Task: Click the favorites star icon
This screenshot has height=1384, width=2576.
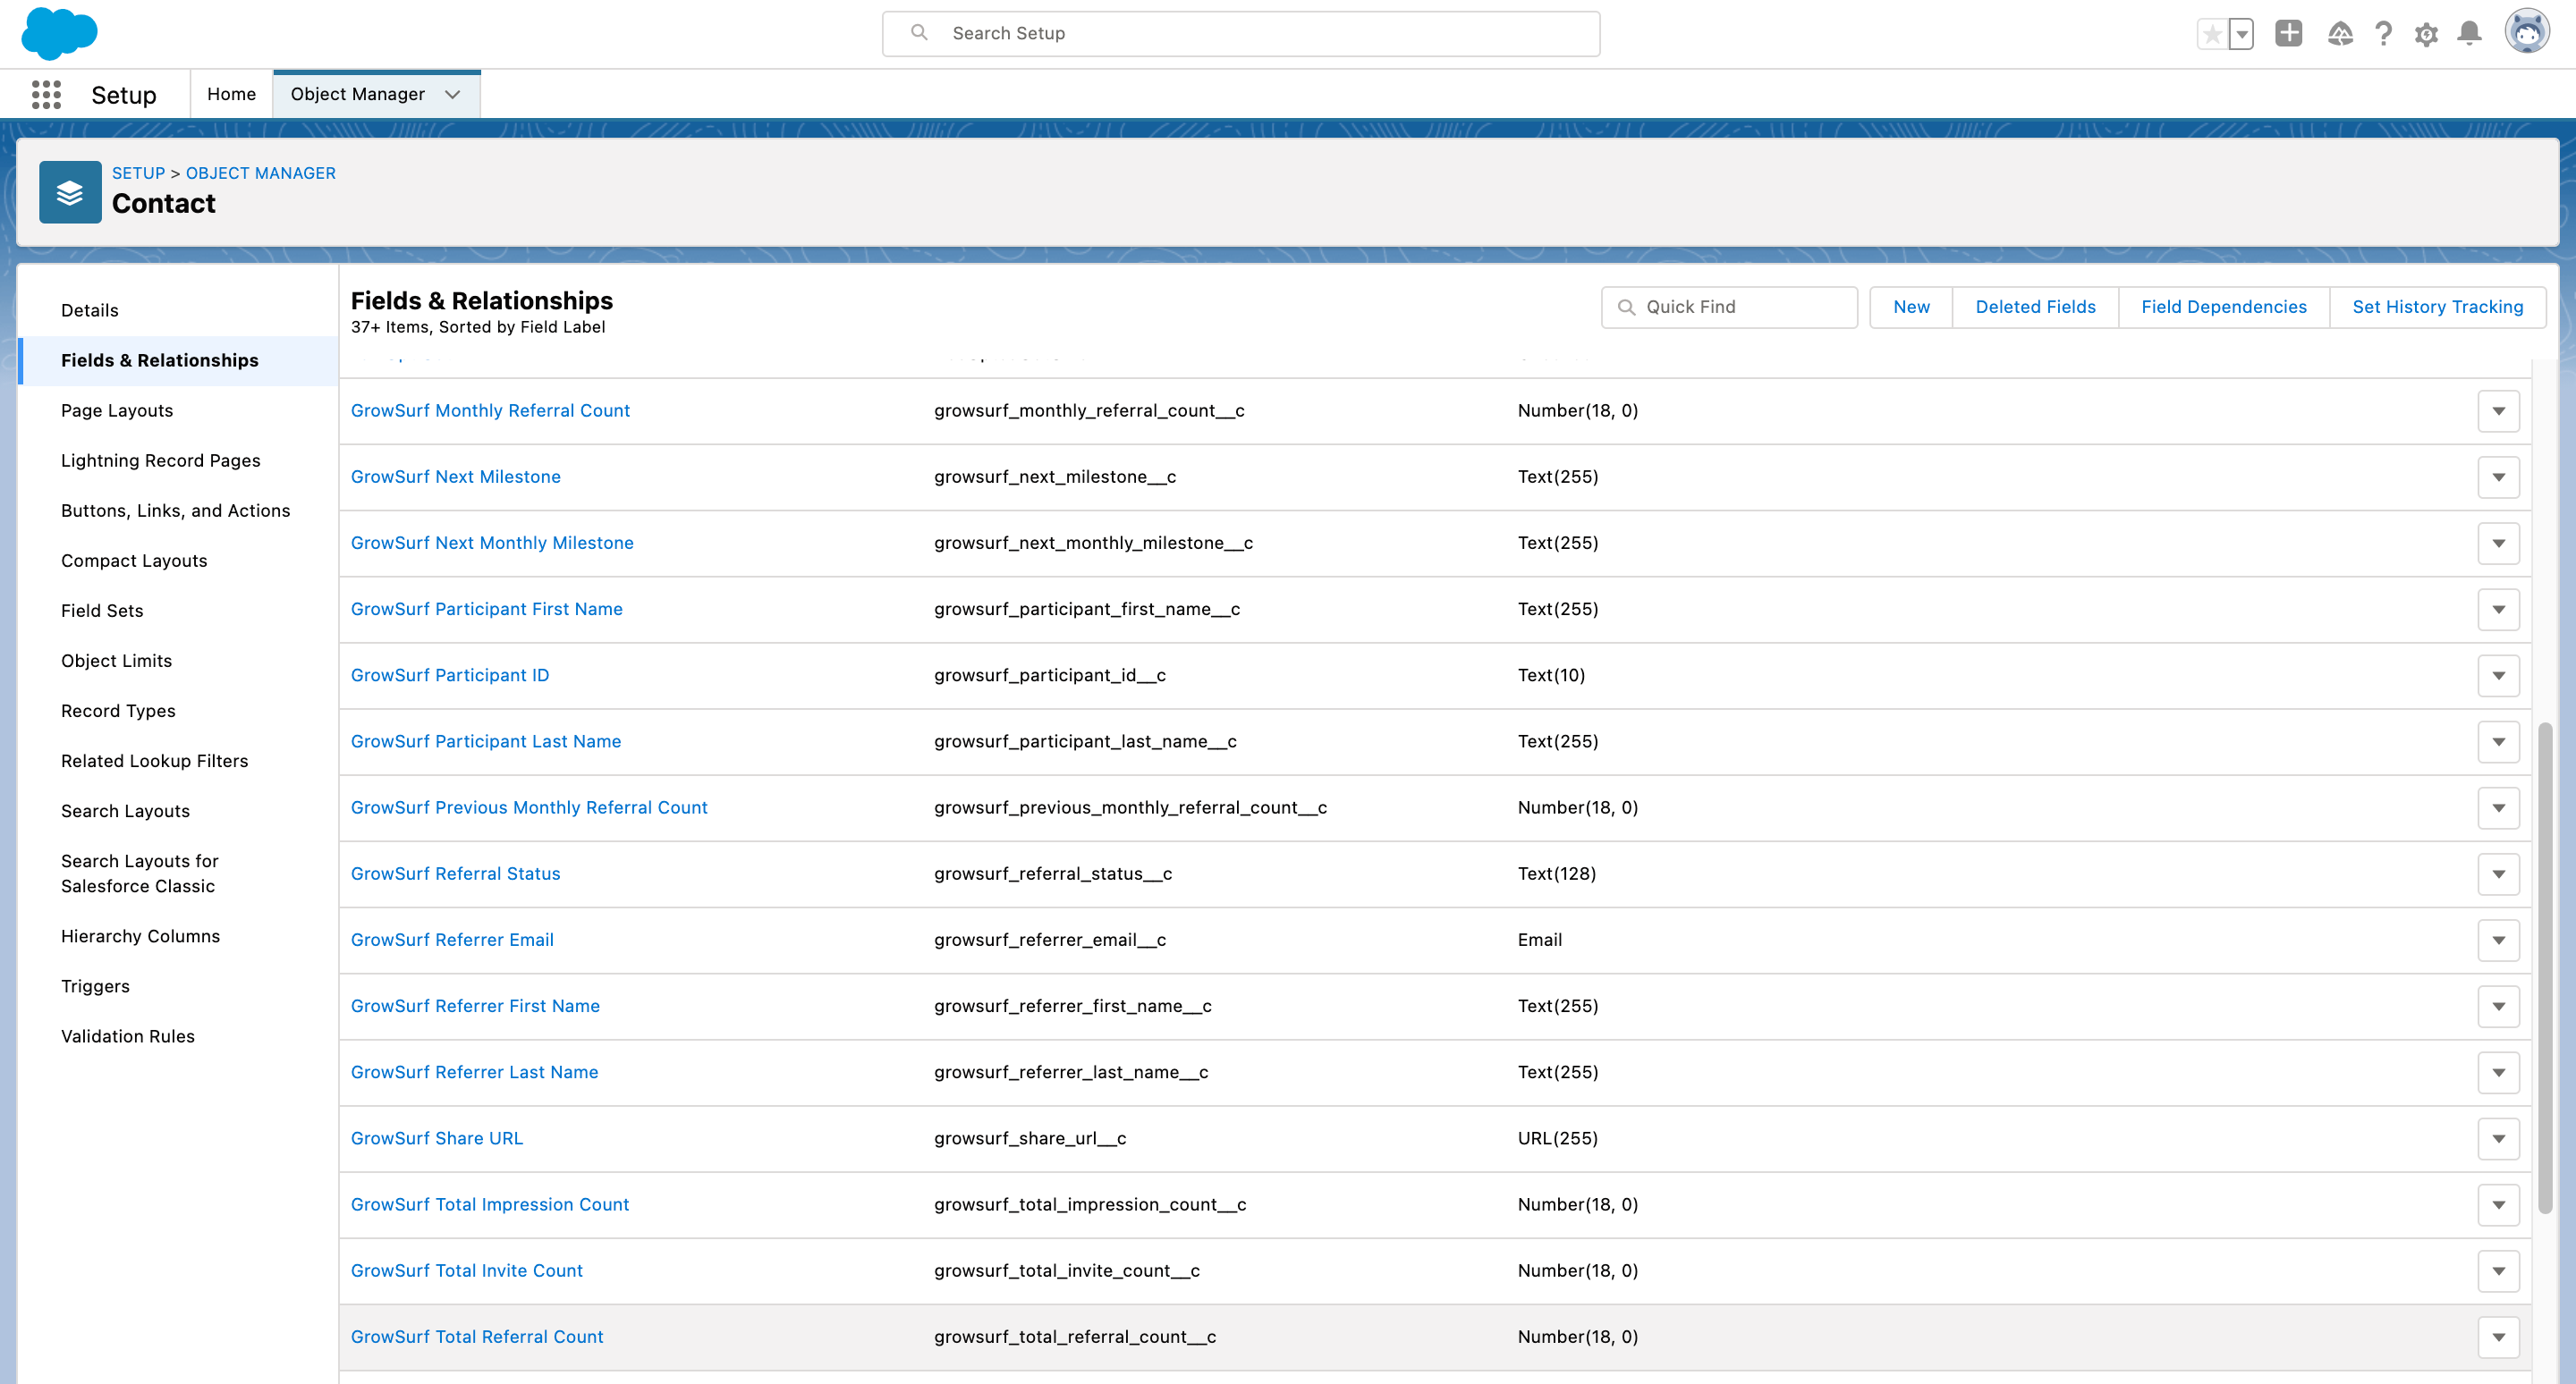Action: pyautogui.click(x=2211, y=33)
